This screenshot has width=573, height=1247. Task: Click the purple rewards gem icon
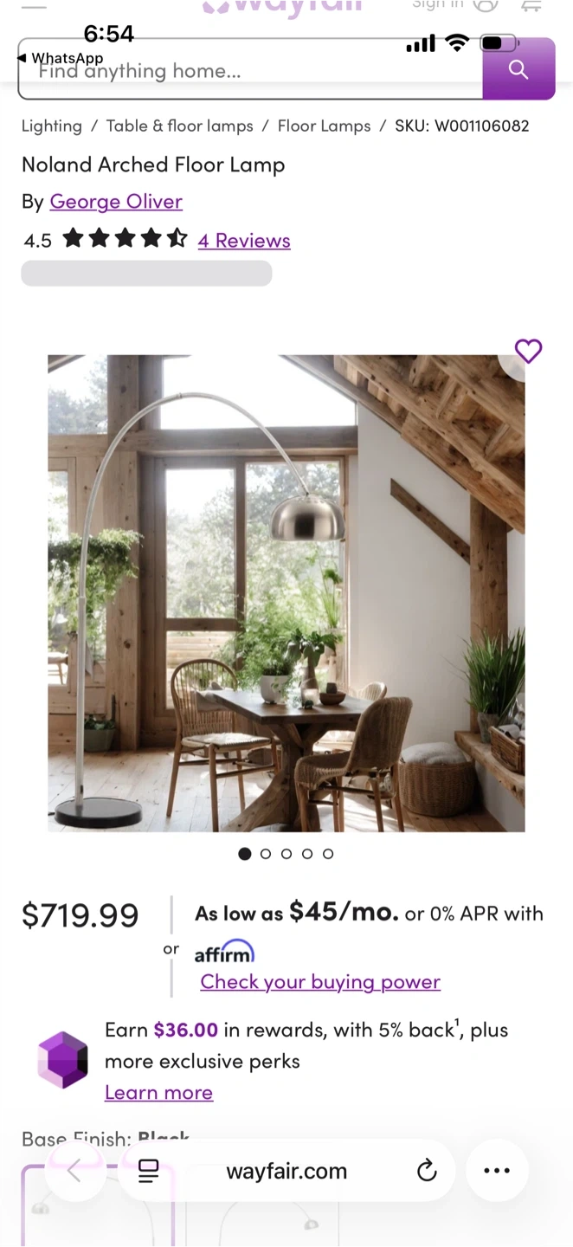click(62, 1060)
